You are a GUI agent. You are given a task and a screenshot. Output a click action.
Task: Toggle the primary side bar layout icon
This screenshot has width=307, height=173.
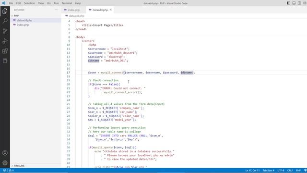click(x=288, y=3)
